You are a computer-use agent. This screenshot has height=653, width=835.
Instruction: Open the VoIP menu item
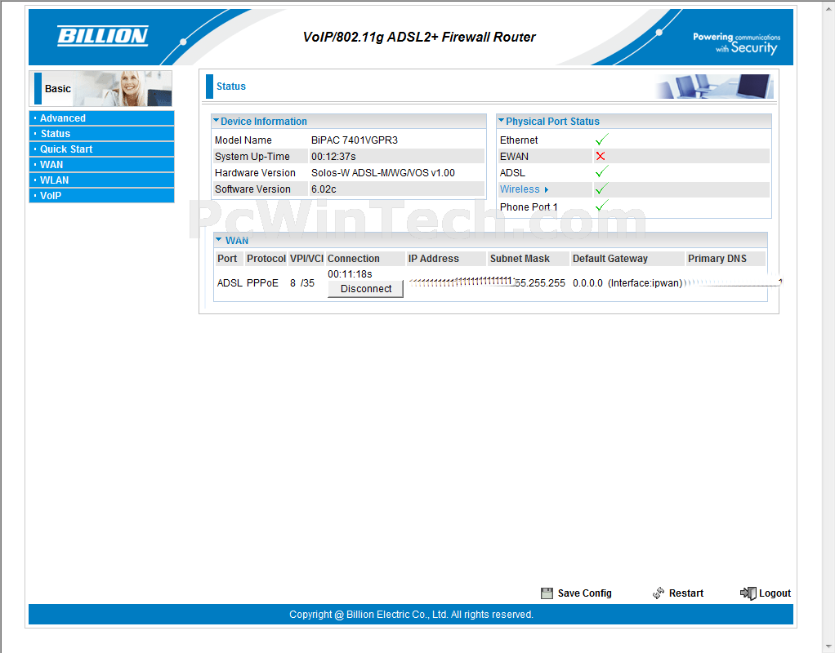pos(101,195)
